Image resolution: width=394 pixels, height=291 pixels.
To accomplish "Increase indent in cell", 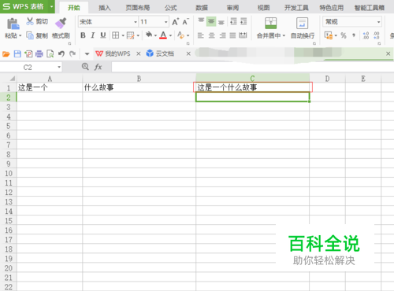I will coord(243,21).
